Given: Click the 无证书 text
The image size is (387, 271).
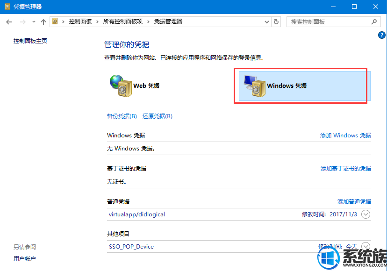Looking at the screenshot, I should (x=117, y=182).
